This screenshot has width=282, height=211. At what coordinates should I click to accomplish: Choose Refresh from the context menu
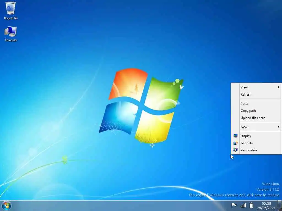pyautogui.click(x=256, y=95)
